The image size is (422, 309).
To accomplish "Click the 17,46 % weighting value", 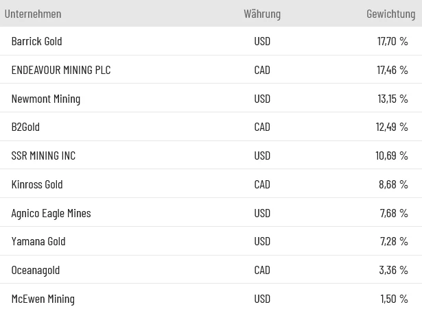I will (392, 70).
